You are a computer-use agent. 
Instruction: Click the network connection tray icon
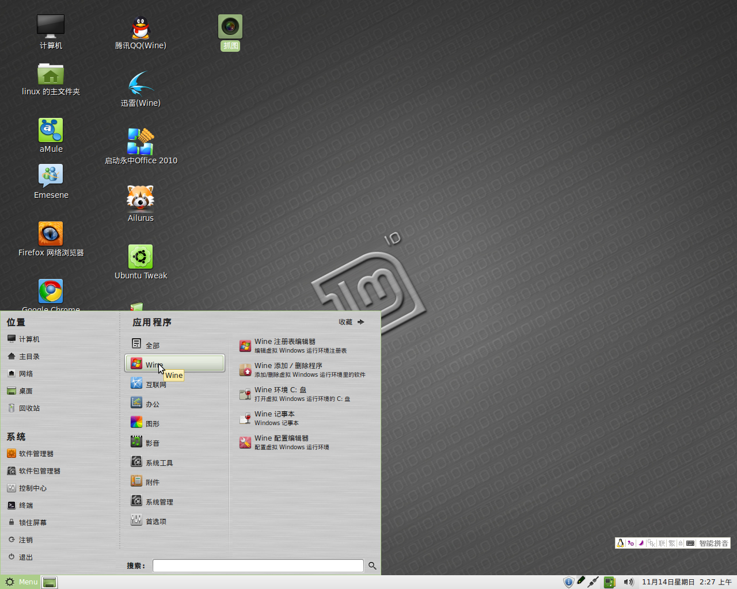click(593, 582)
